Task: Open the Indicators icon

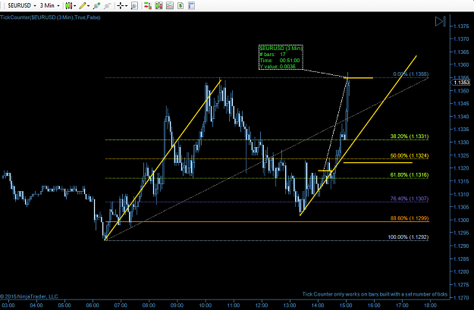Action: click(170, 5)
